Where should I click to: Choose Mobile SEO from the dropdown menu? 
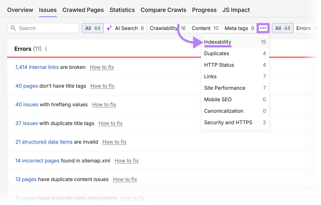[235, 100]
